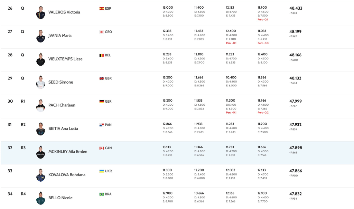Click Brazil flag icon next to BRA
The image size is (354, 209).
coord(102,194)
